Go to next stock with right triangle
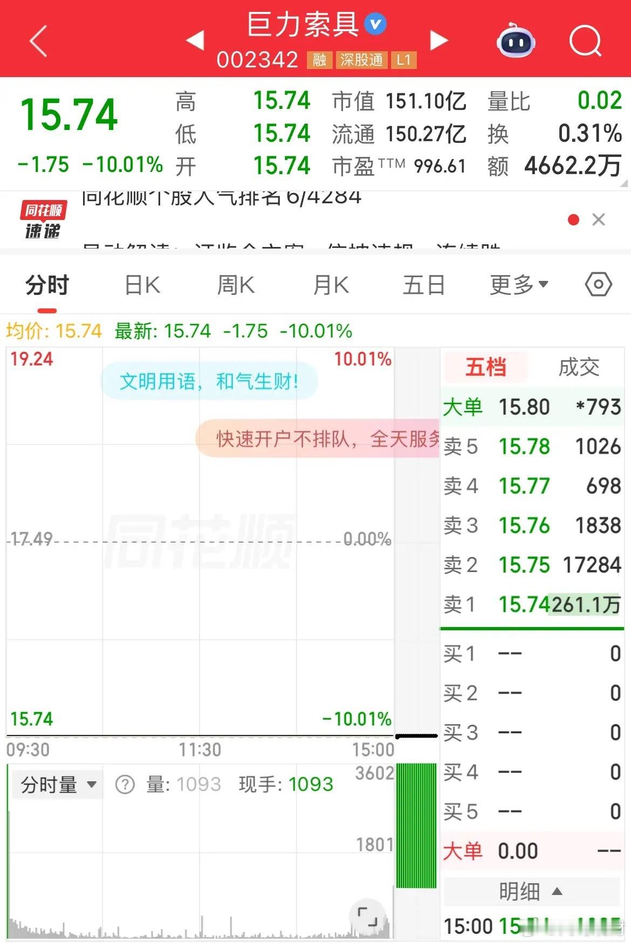The width and height of the screenshot is (631, 943). point(439,40)
